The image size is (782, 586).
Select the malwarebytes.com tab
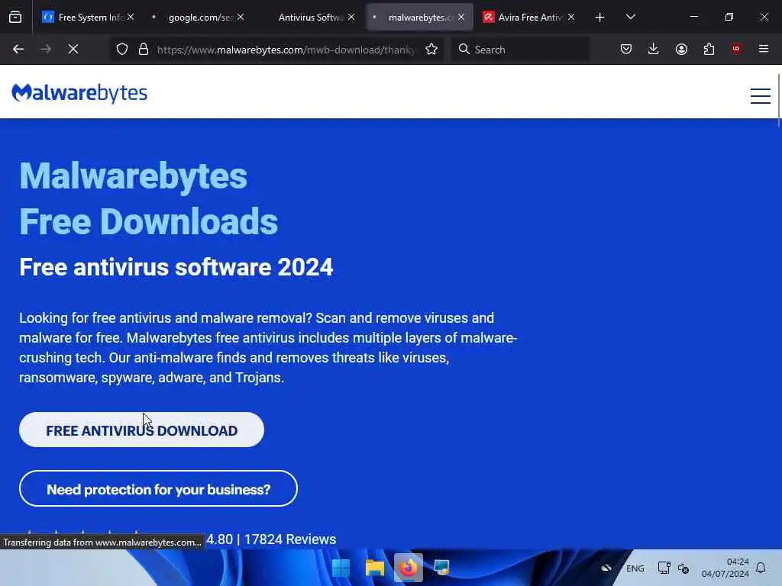click(x=418, y=17)
